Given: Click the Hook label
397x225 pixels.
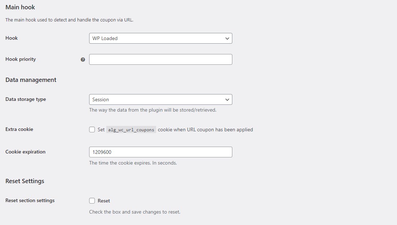Looking at the screenshot, I should (x=11, y=38).
